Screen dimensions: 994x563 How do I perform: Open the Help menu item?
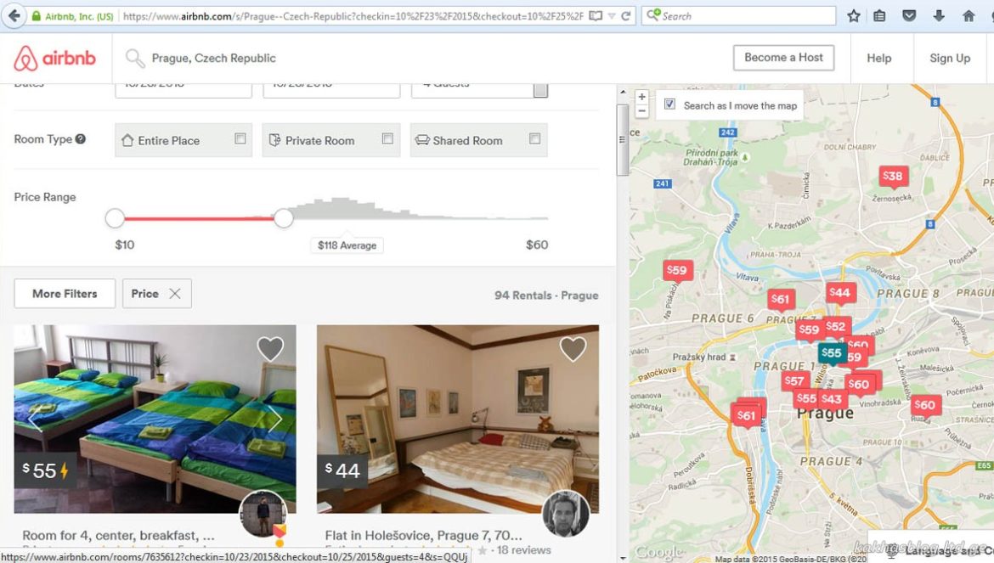point(878,59)
